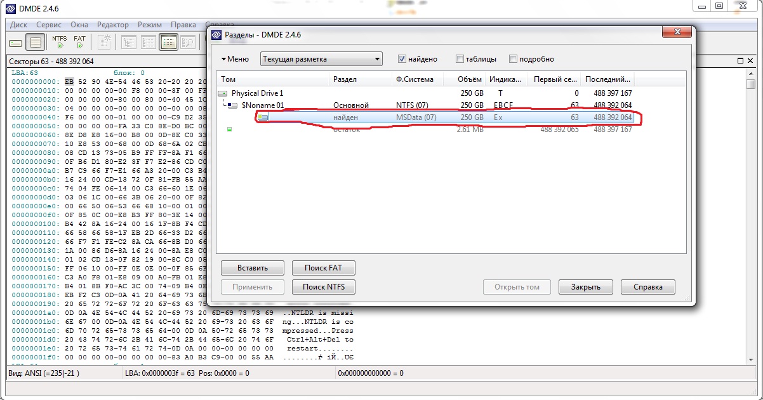Click the green remainder space icon
The height and width of the screenshot is (400, 763).
click(x=229, y=130)
